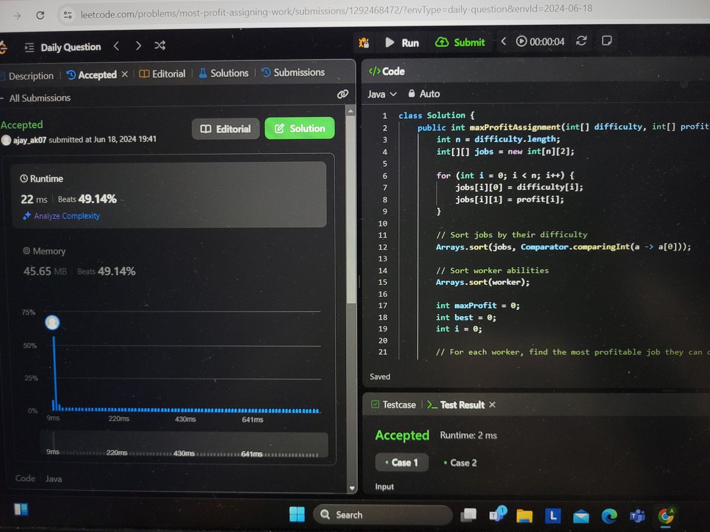Screen dimensions: 710x532
Task: Select the Accepted tab
Action: click(x=91, y=75)
